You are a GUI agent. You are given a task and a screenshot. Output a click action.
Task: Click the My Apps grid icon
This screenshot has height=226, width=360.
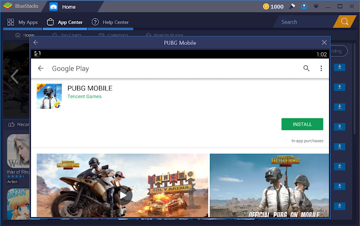[11, 22]
